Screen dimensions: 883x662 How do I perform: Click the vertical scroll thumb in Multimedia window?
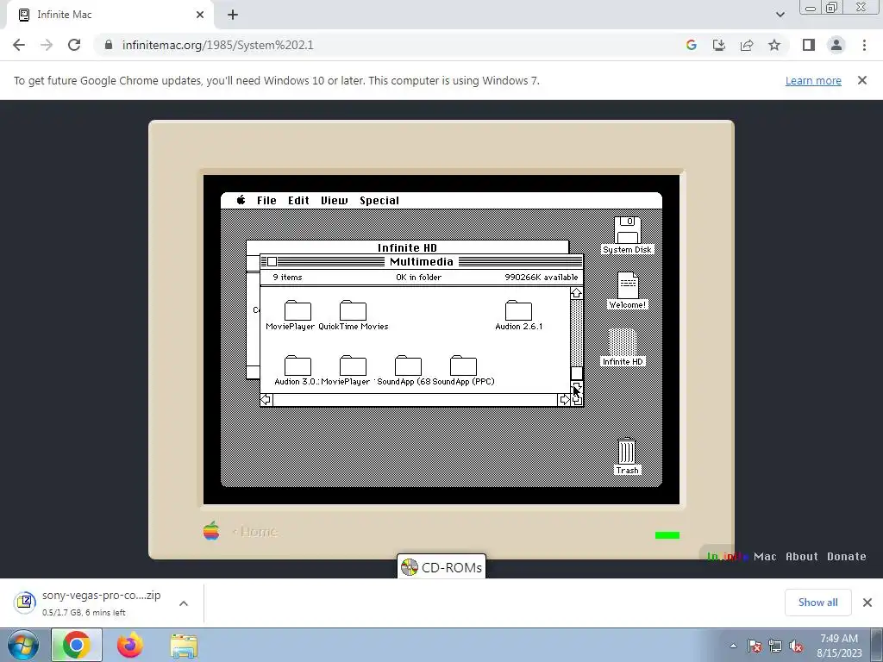576,373
